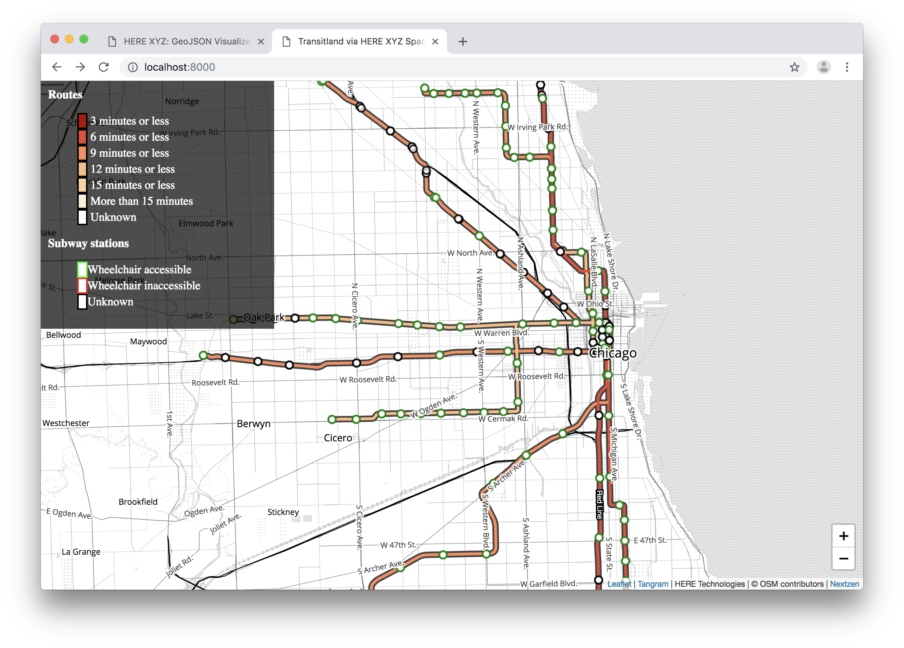Click the Subway stations 'Unknown' swatch
Screen dimensions: 904x648
(82, 302)
